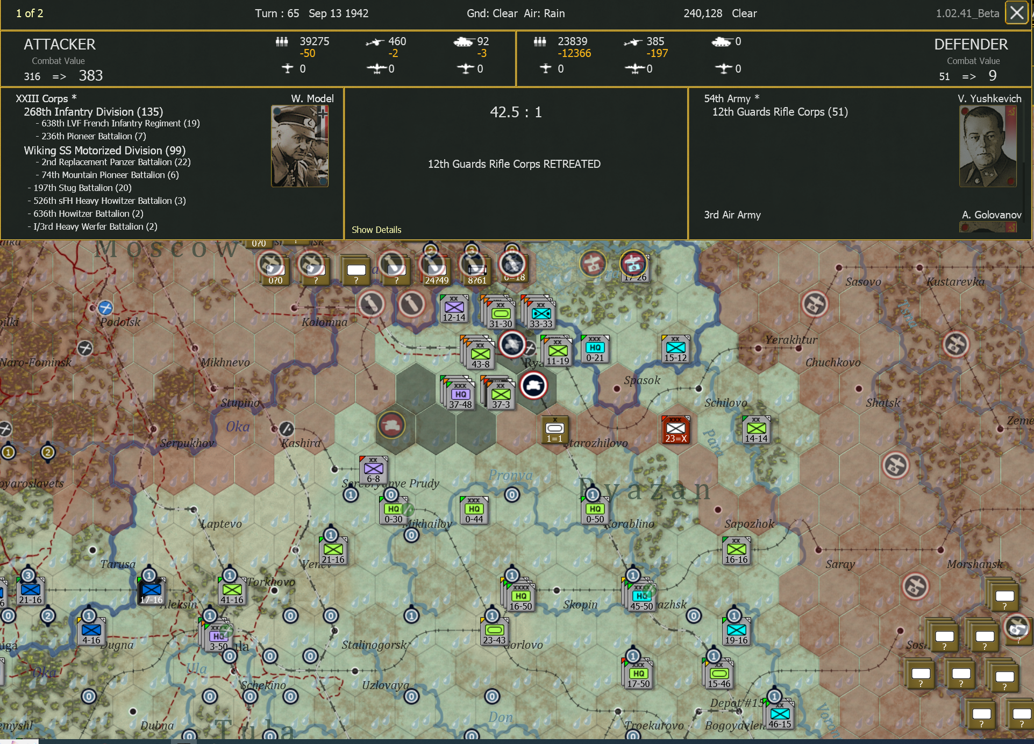Select the 6-8 purple unit near Serebryanye Prudy

point(373,470)
